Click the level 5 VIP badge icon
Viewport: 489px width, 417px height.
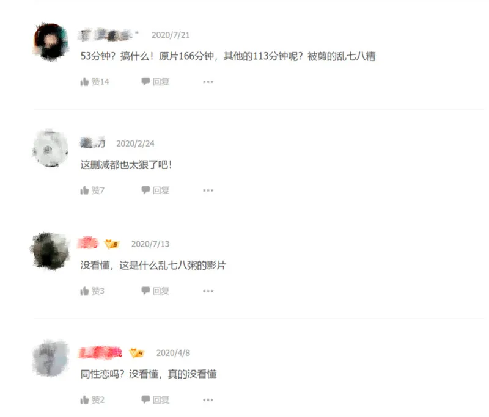click(112, 244)
